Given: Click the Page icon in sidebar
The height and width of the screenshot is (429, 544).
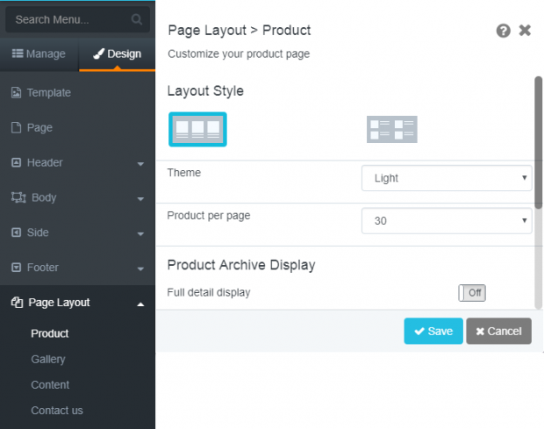Looking at the screenshot, I should [16, 127].
